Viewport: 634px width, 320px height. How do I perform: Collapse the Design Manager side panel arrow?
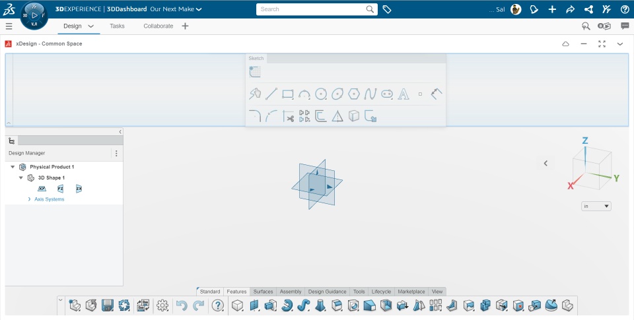click(120, 132)
